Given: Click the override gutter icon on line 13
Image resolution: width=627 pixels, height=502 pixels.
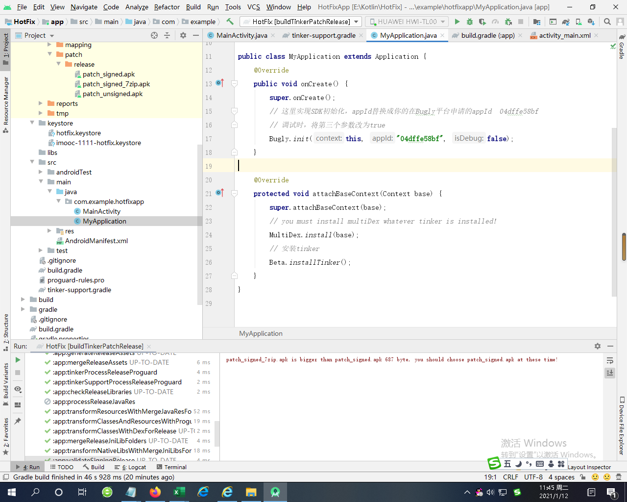Looking at the screenshot, I should [x=219, y=83].
